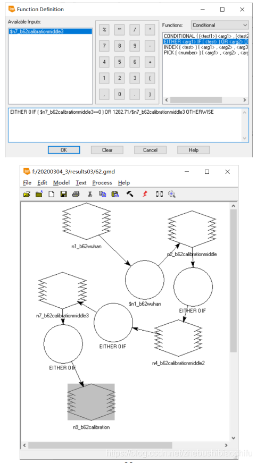The image size is (257, 463).
Task: Click the new blank document icon
Action: pyautogui.click(x=52, y=194)
